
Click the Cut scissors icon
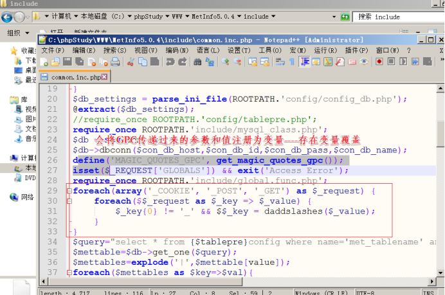[131, 62]
